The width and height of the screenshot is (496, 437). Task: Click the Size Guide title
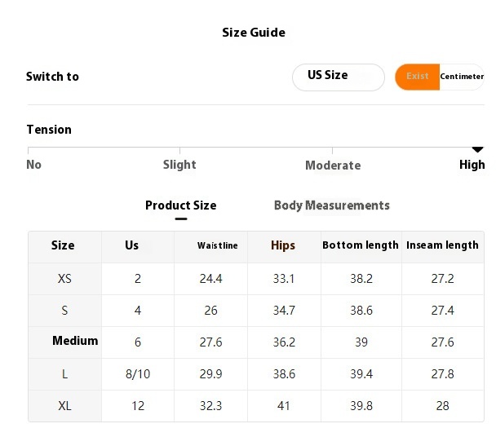pyautogui.click(x=254, y=33)
